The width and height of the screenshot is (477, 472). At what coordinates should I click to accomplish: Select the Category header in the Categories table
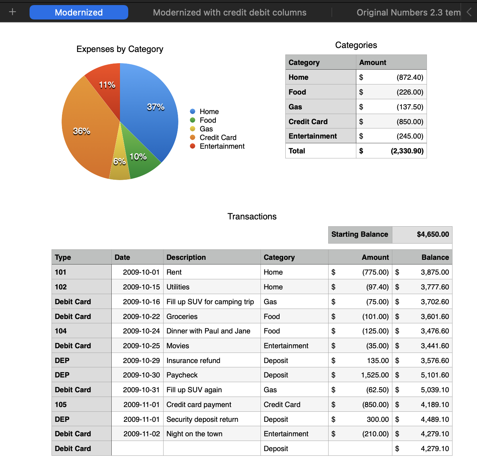321,62
